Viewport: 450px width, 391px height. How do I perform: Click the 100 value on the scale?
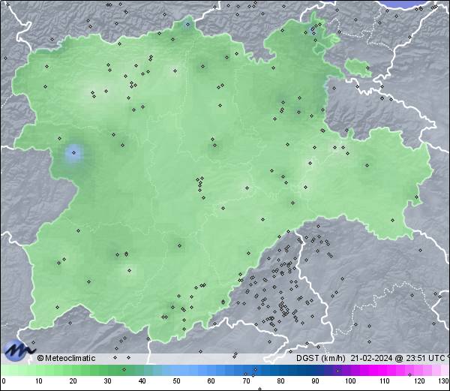click(x=350, y=381)
